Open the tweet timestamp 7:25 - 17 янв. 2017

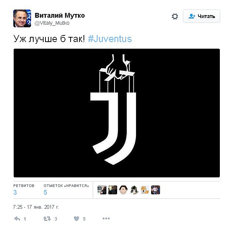click(36, 207)
